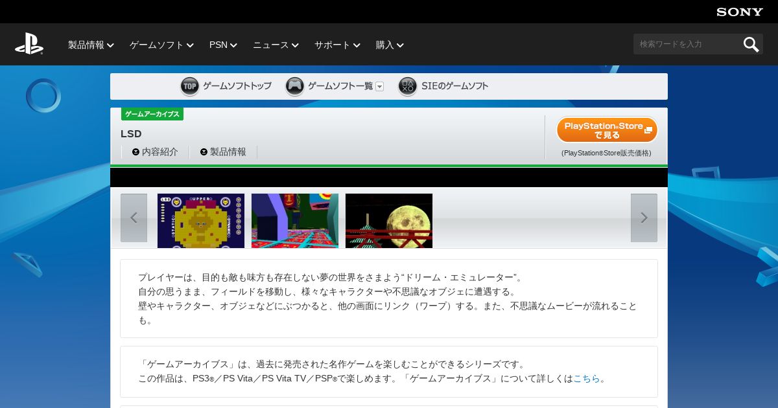The image size is (778, 408).
Task: Show previous screenshots with left arrow
Action: pos(134,218)
